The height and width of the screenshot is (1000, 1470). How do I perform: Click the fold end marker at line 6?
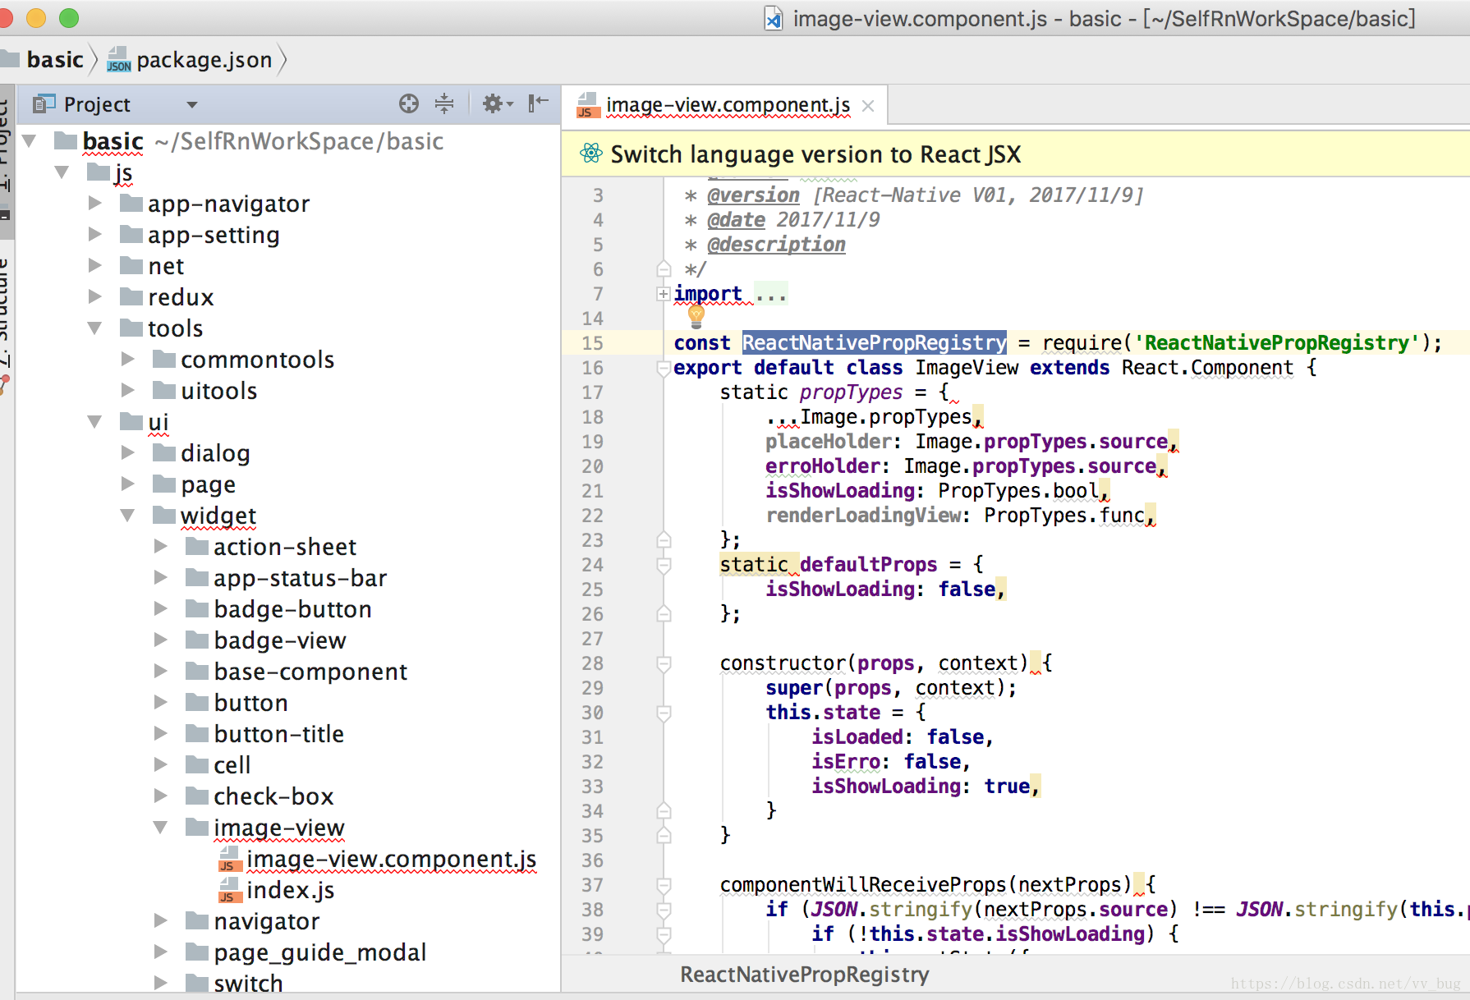(664, 268)
